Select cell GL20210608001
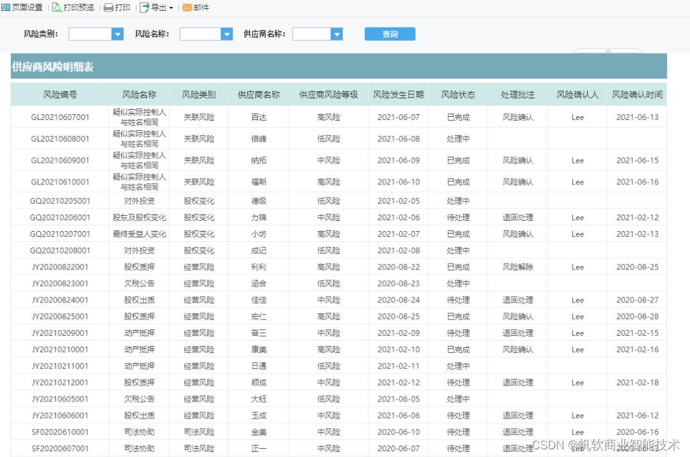The image size is (690, 457). pyautogui.click(x=60, y=139)
